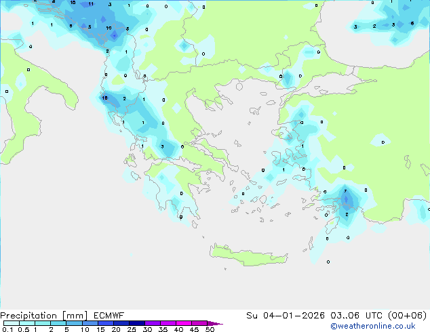This screenshot has width=430, height=332.
Task: Select the 30–35 mm purple legend swatch
Action: 153,323
